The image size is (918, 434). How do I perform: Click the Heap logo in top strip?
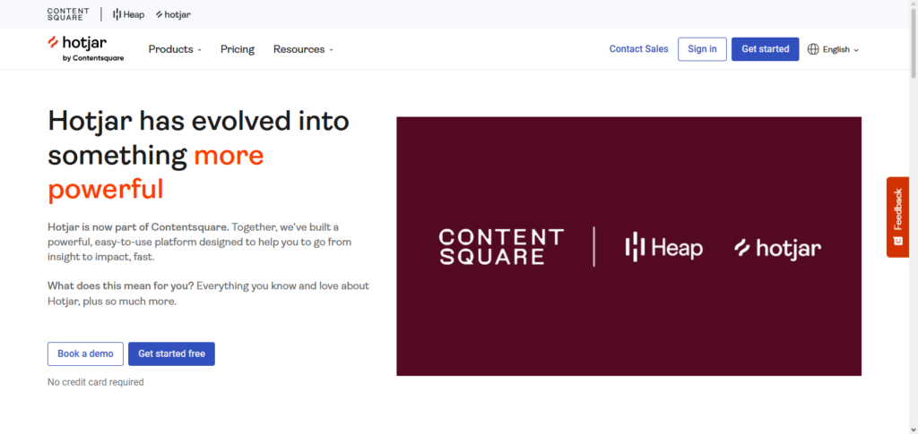coord(128,14)
